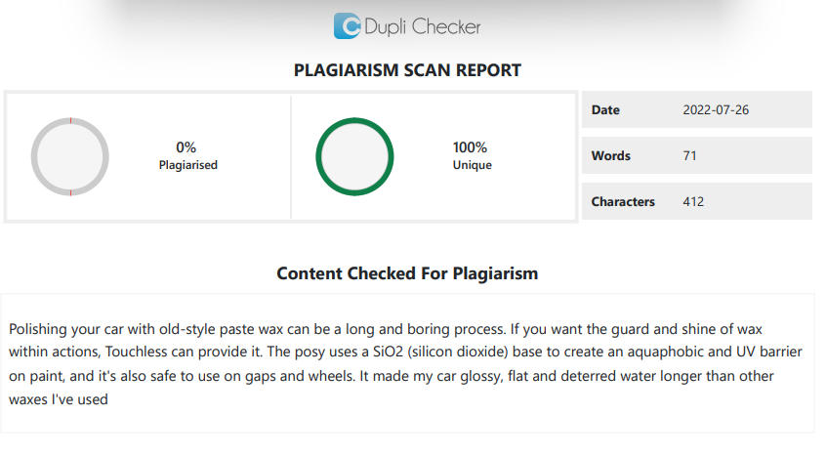The height and width of the screenshot is (457, 826).
Task: Select the 100% unique percentage value
Action: [470, 147]
